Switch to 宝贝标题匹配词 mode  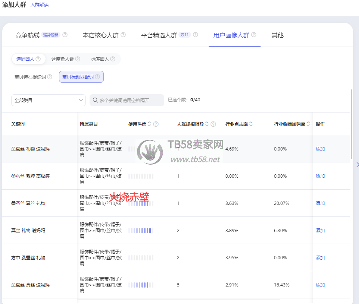pyautogui.click(x=81, y=77)
